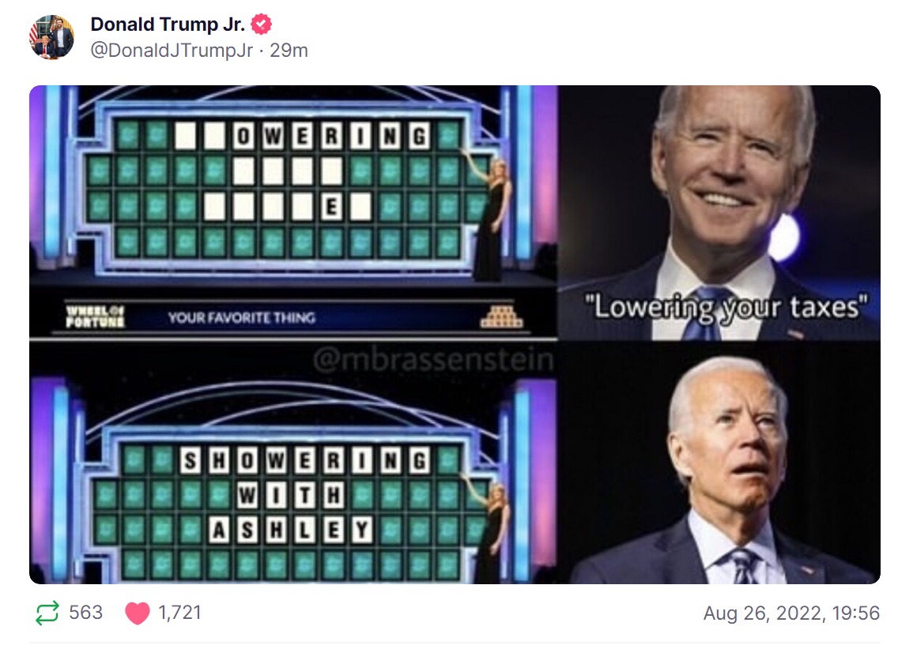
Task: Open the @DonaldJTrumpJr handle link
Action: [172, 51]
